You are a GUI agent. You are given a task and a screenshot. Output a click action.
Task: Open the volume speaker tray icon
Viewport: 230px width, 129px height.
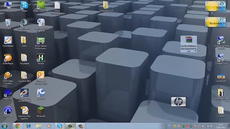pos(211,126)
